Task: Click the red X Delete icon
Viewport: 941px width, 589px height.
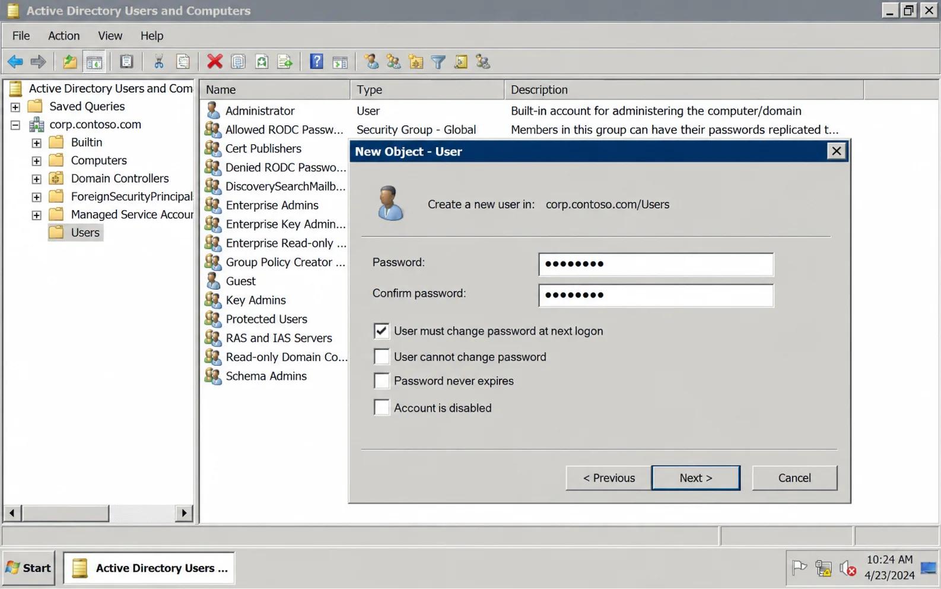Action: [x=215, y=62]
